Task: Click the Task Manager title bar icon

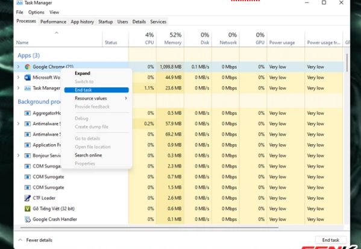Action: [x=19, y=3]
